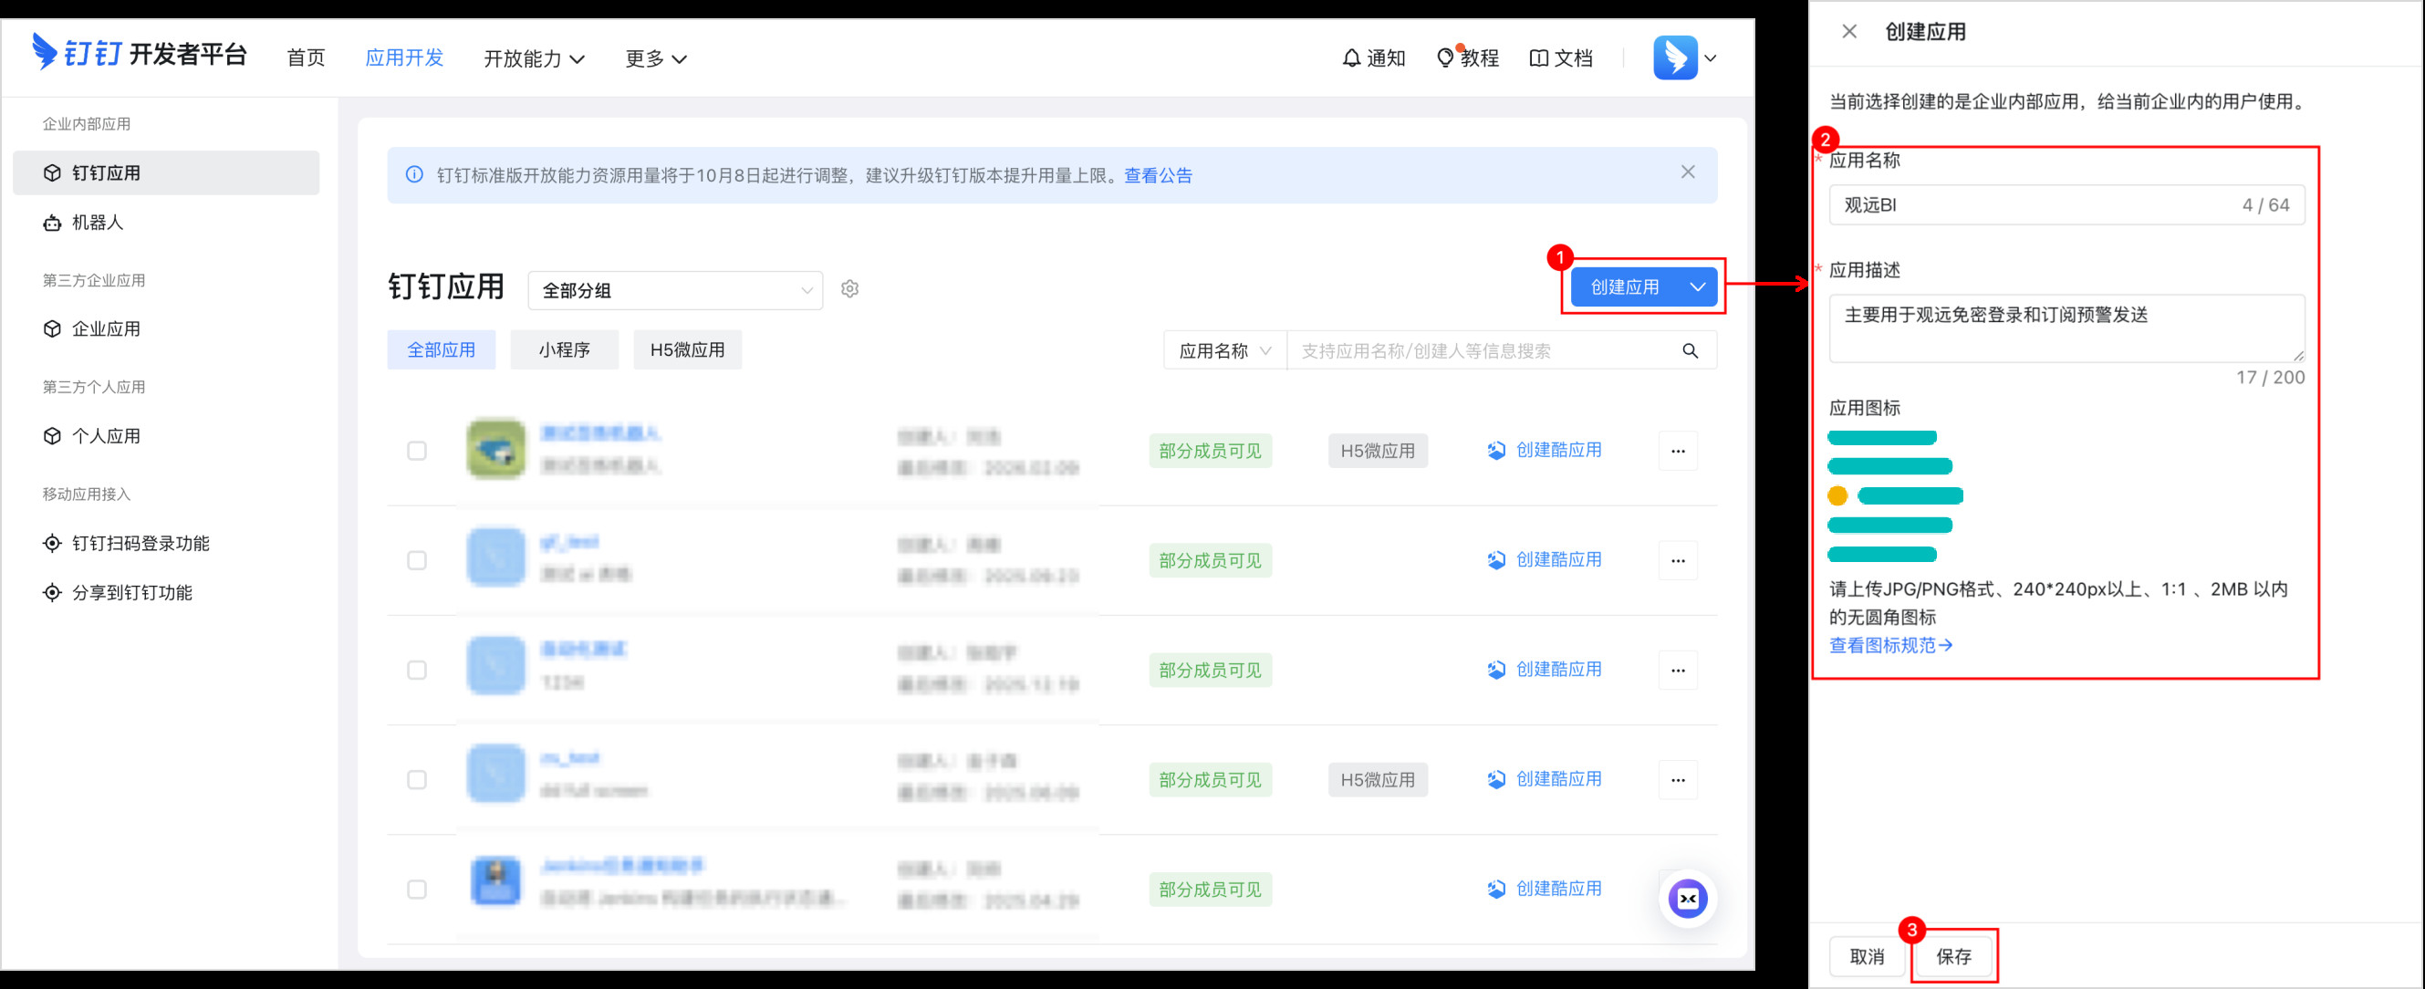2425x989 pixels.
Task: Open the 查看图标规范 link
Action: coord(1889,646)
